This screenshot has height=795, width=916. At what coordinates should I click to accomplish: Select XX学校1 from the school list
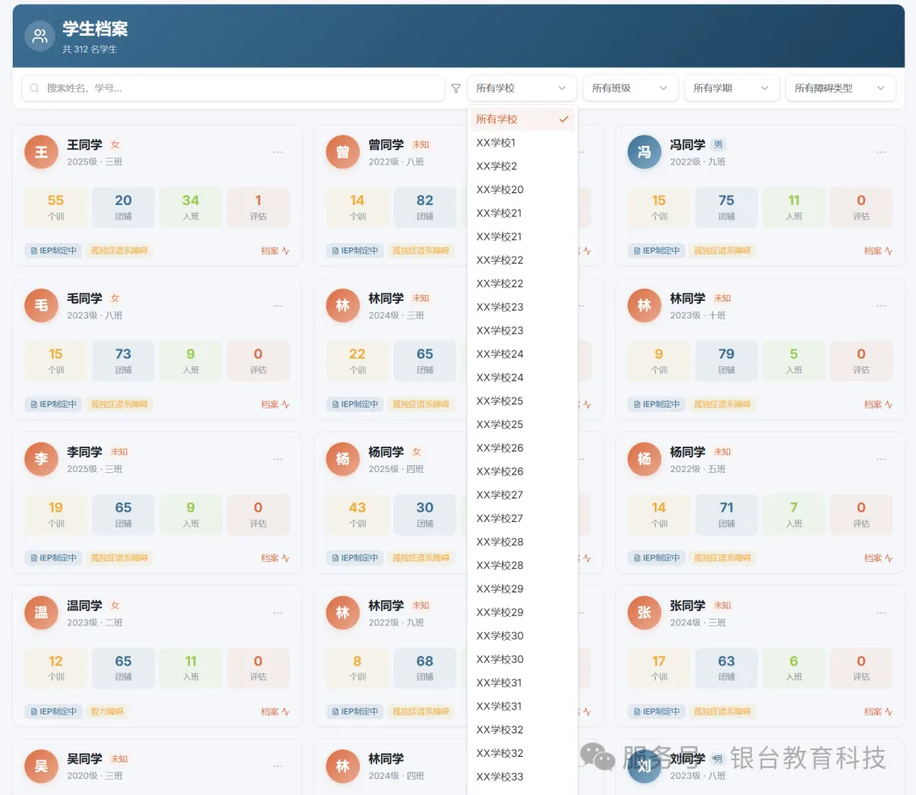coord(522,142)
